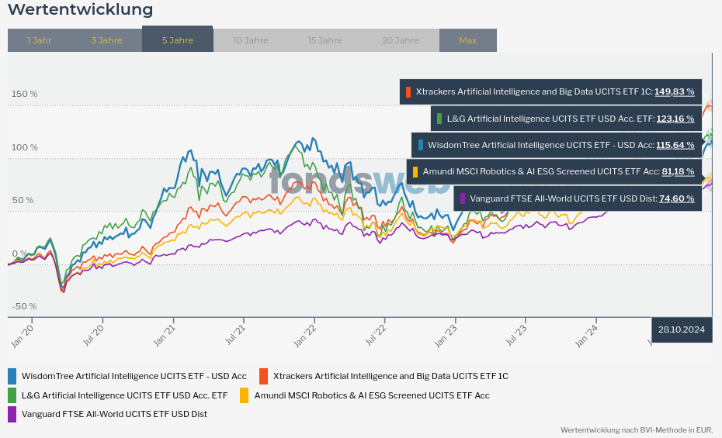Click the Xtrackers 149,83 % tooltip value
This screenshot has height=438, width=722.
(x=674, y=91)
